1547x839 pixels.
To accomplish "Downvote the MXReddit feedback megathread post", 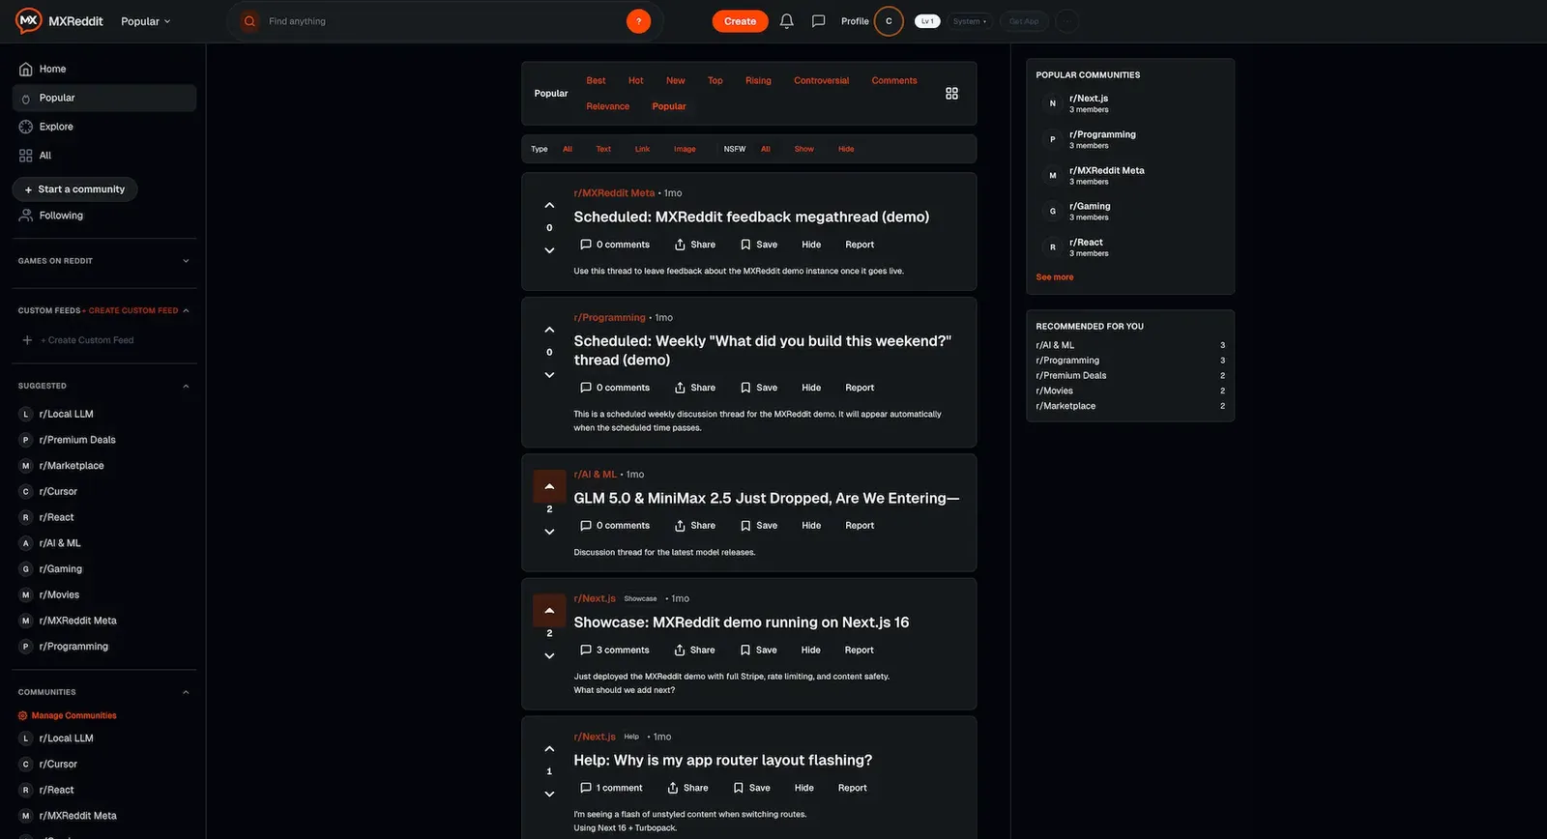I will click(549, 250).
